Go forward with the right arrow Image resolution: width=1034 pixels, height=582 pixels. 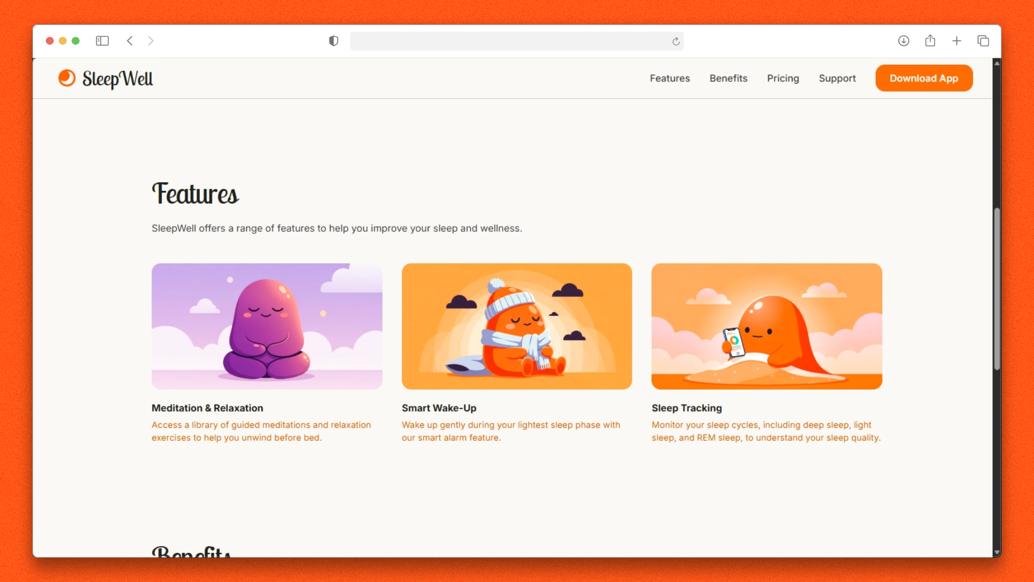tap(151, 41)
